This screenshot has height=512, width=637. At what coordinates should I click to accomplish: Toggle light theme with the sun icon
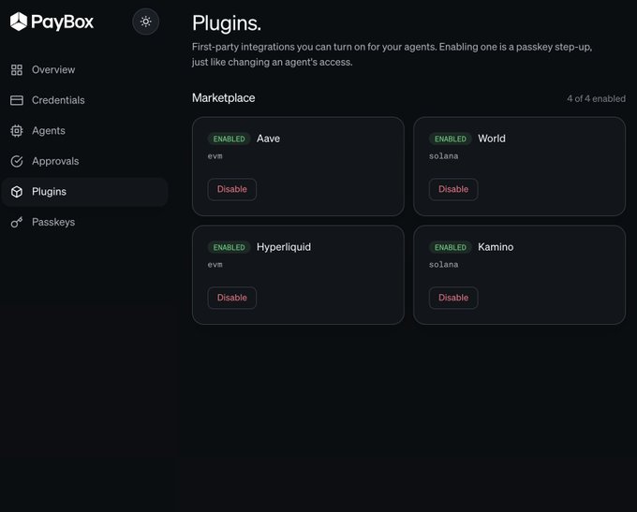[145, 22]
